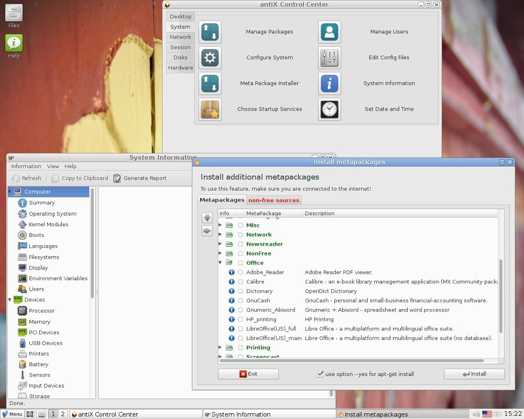
Task: Click the Exit button
Action: pyautogui.click(x=248, y=373)
